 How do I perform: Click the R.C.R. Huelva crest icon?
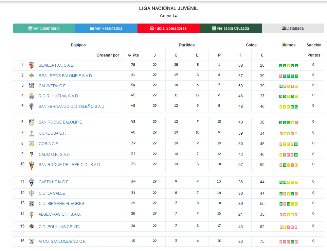point(31,96)
